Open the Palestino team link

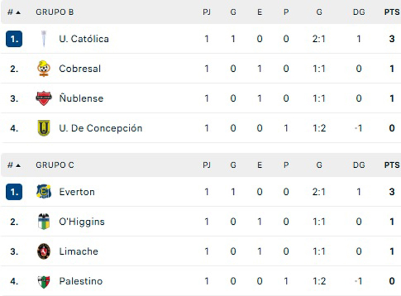(x=81, y=281)
